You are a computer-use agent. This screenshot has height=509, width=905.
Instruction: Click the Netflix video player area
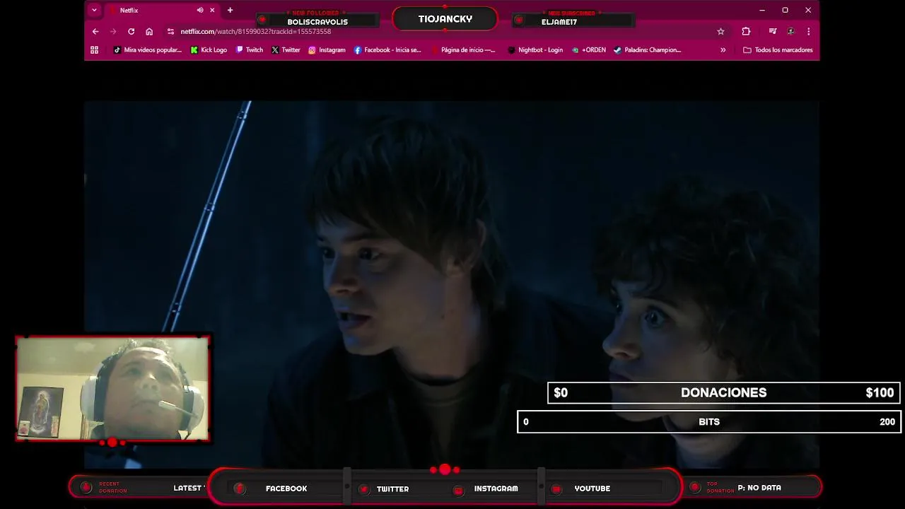tap(452, 284)
